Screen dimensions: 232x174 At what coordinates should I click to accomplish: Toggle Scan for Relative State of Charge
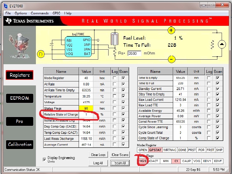123,114
